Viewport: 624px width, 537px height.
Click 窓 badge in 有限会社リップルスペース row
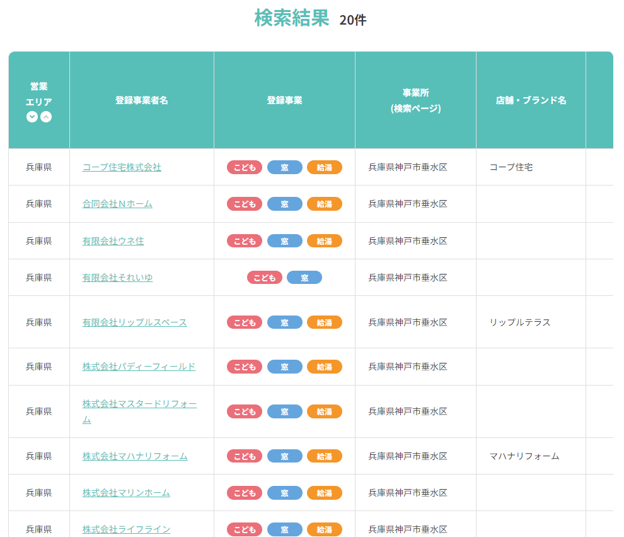[284, 322]
